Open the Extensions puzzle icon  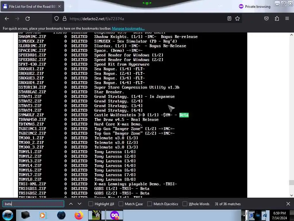coord(277,18)
